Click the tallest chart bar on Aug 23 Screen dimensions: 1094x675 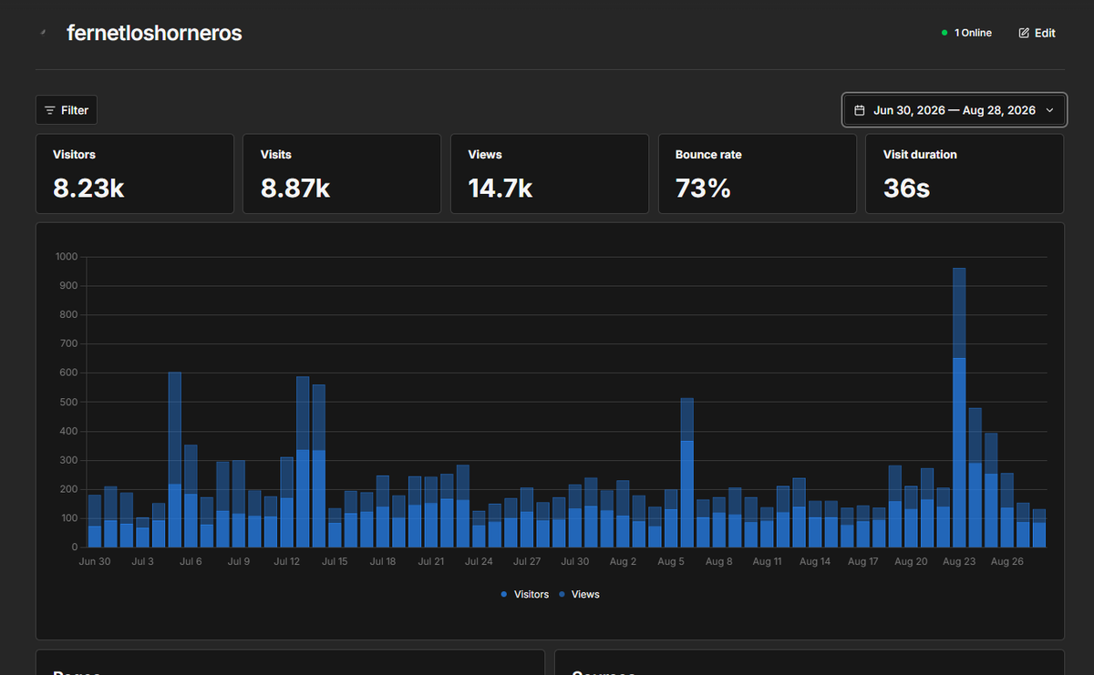[x=959, y=407]
